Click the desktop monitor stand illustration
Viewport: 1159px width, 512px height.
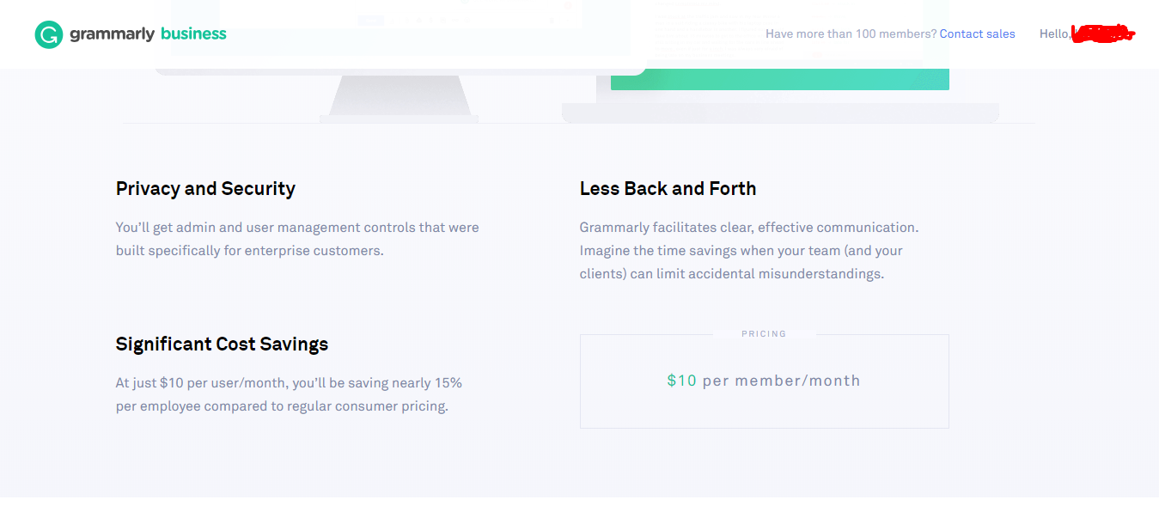click(400, 96)
